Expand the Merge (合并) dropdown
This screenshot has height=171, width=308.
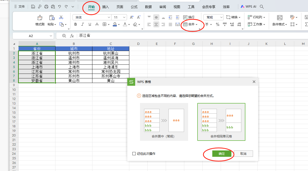(197, 24)
